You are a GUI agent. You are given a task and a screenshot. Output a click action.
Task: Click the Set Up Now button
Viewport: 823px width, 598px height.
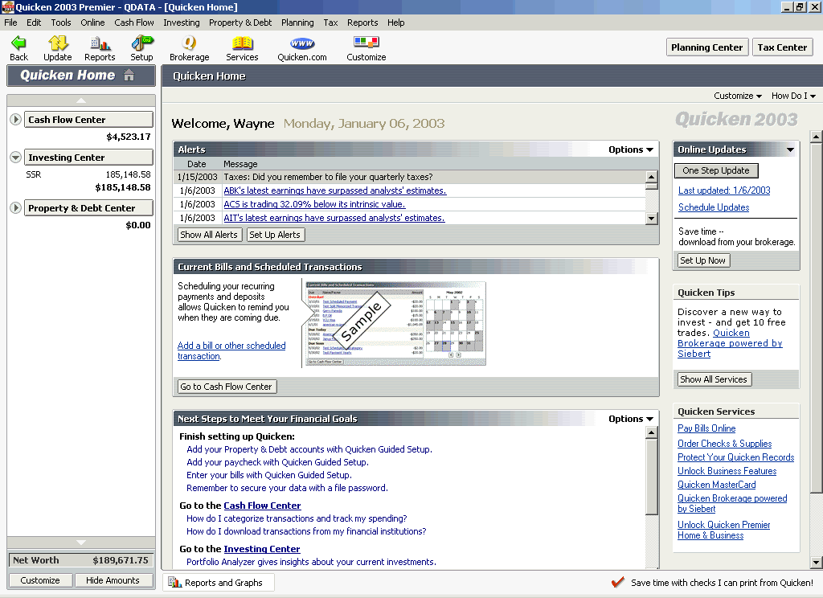pyautogui.click(x=702, y=260)
